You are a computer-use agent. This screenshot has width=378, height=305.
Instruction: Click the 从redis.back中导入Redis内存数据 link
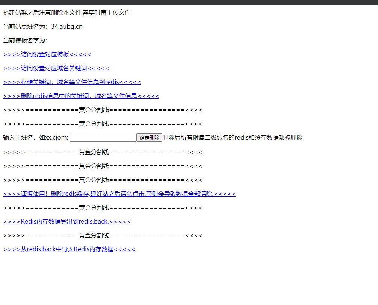(x=69, y=249)
